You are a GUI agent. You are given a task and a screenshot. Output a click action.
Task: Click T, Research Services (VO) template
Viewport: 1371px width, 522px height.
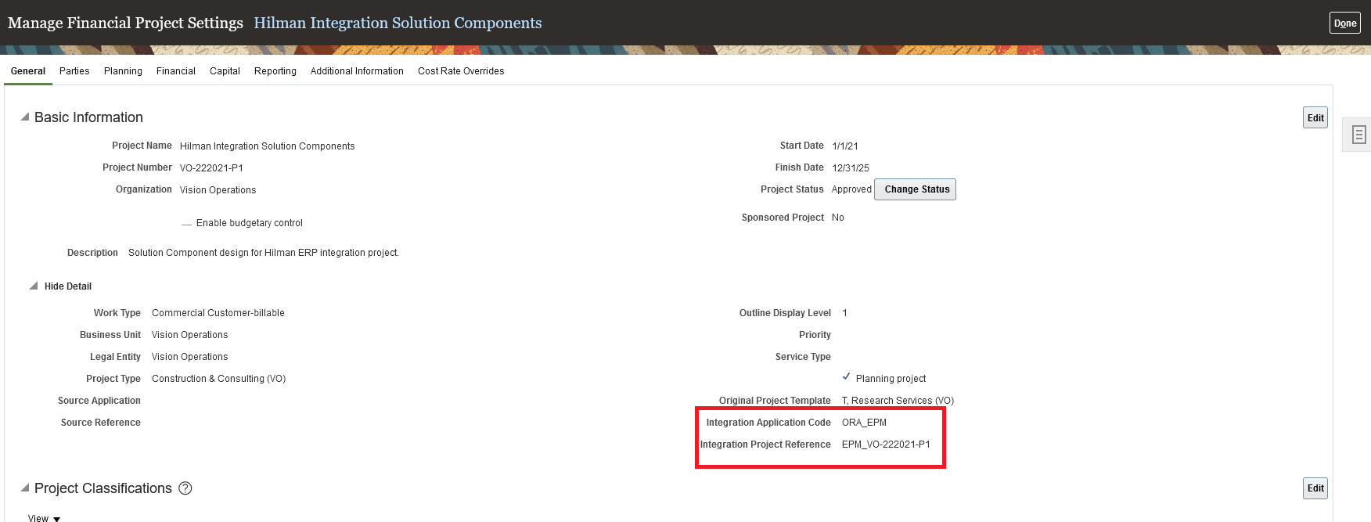pos(898,401)
